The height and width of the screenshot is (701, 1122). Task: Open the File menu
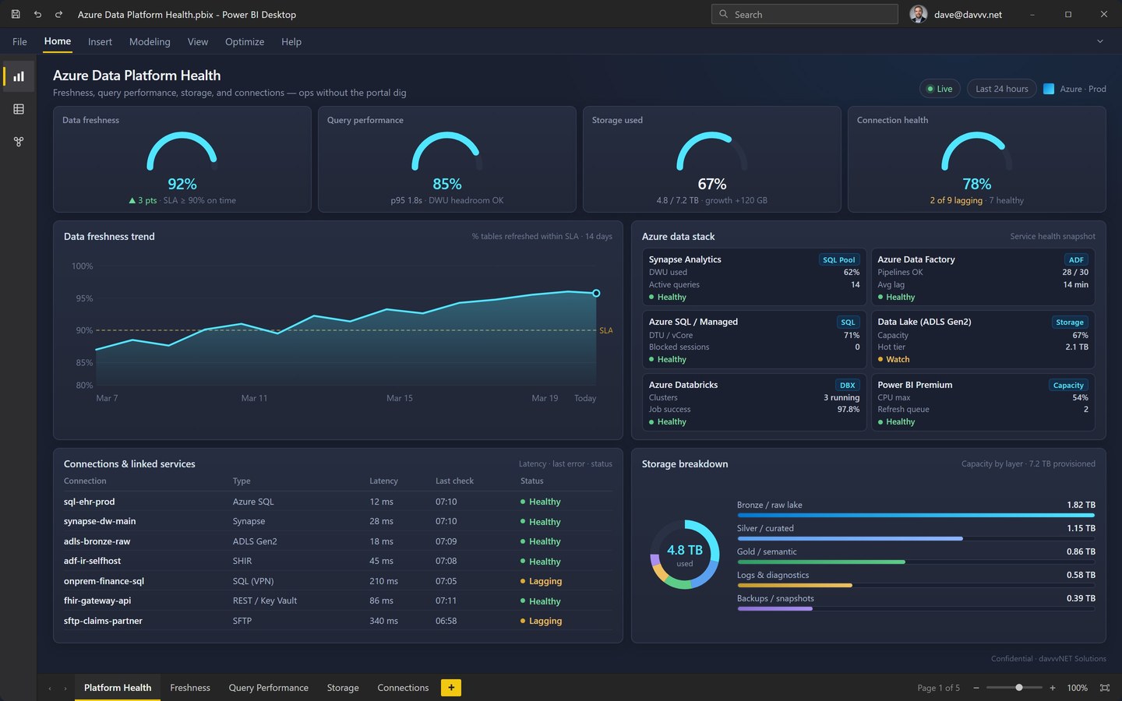coord(19,41)
